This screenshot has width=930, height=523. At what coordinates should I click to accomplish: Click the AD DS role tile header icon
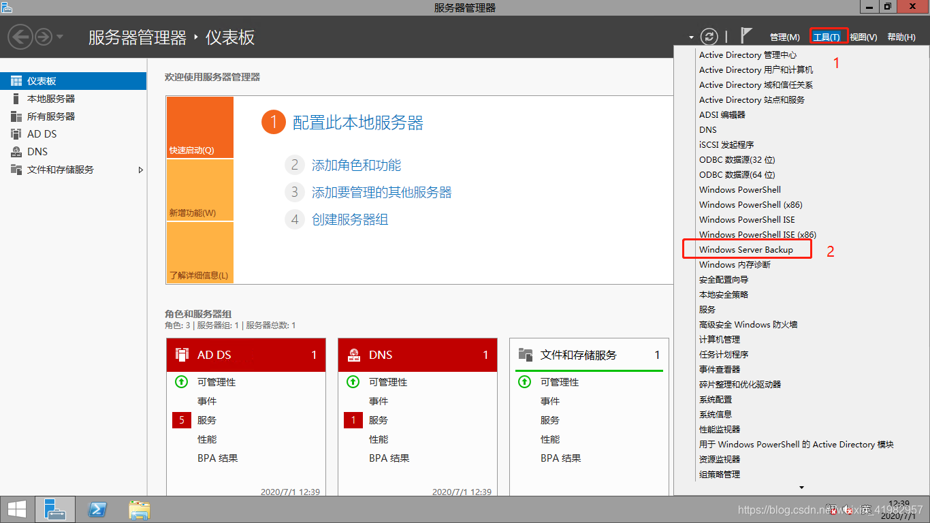(x=182, y=355)
